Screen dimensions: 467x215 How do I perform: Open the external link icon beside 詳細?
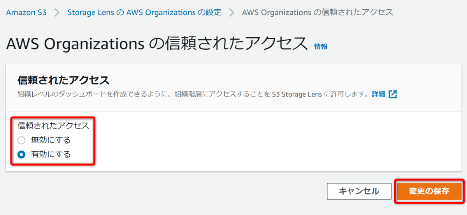(x=393, y=94)
